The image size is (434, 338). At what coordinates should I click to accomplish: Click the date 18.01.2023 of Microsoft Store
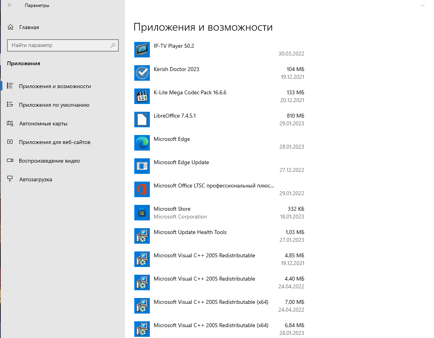point(292,217)
